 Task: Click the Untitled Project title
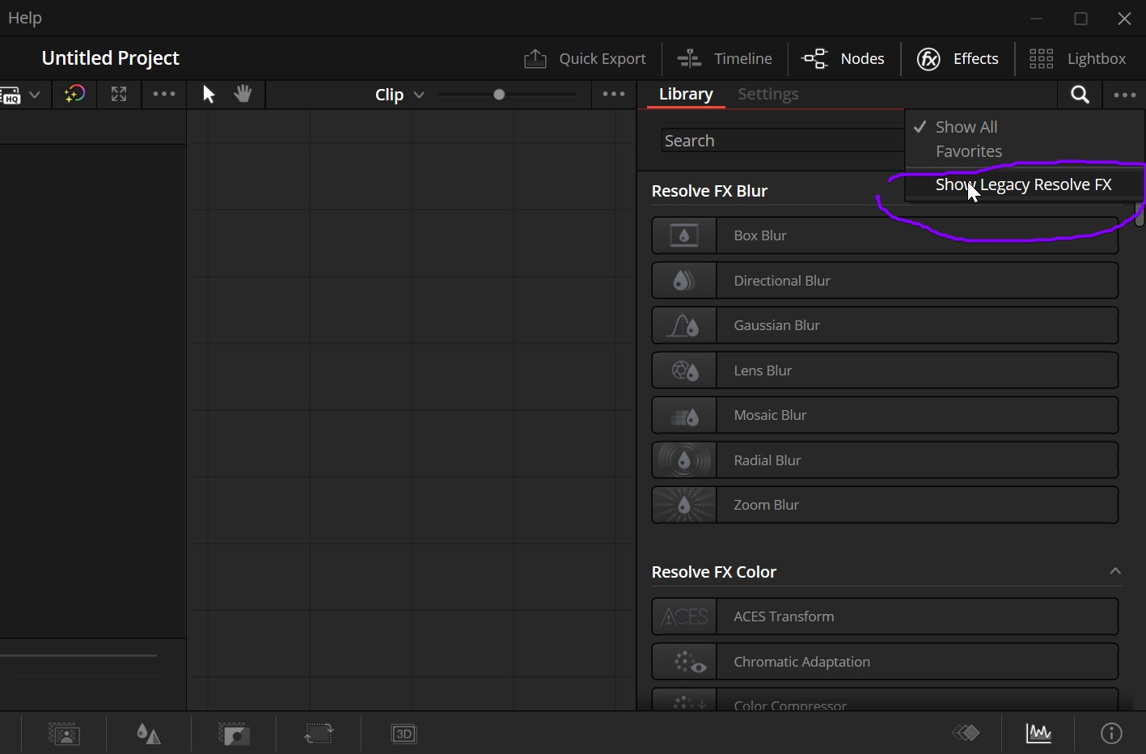point(110,58)
